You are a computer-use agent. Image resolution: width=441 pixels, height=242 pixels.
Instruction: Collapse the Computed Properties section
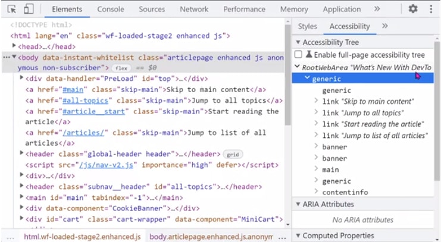pyautogui.click(x=298, y=235)
